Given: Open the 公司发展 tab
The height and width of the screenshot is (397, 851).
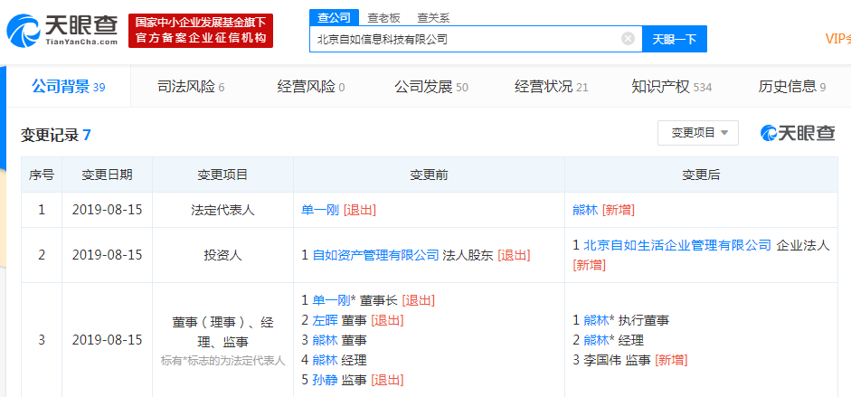Looking at the screenshot, I should pyautogui.click(x=431, y=87).
